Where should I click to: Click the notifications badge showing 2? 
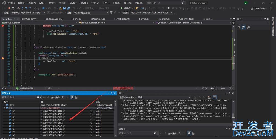[x=246, y=3]
